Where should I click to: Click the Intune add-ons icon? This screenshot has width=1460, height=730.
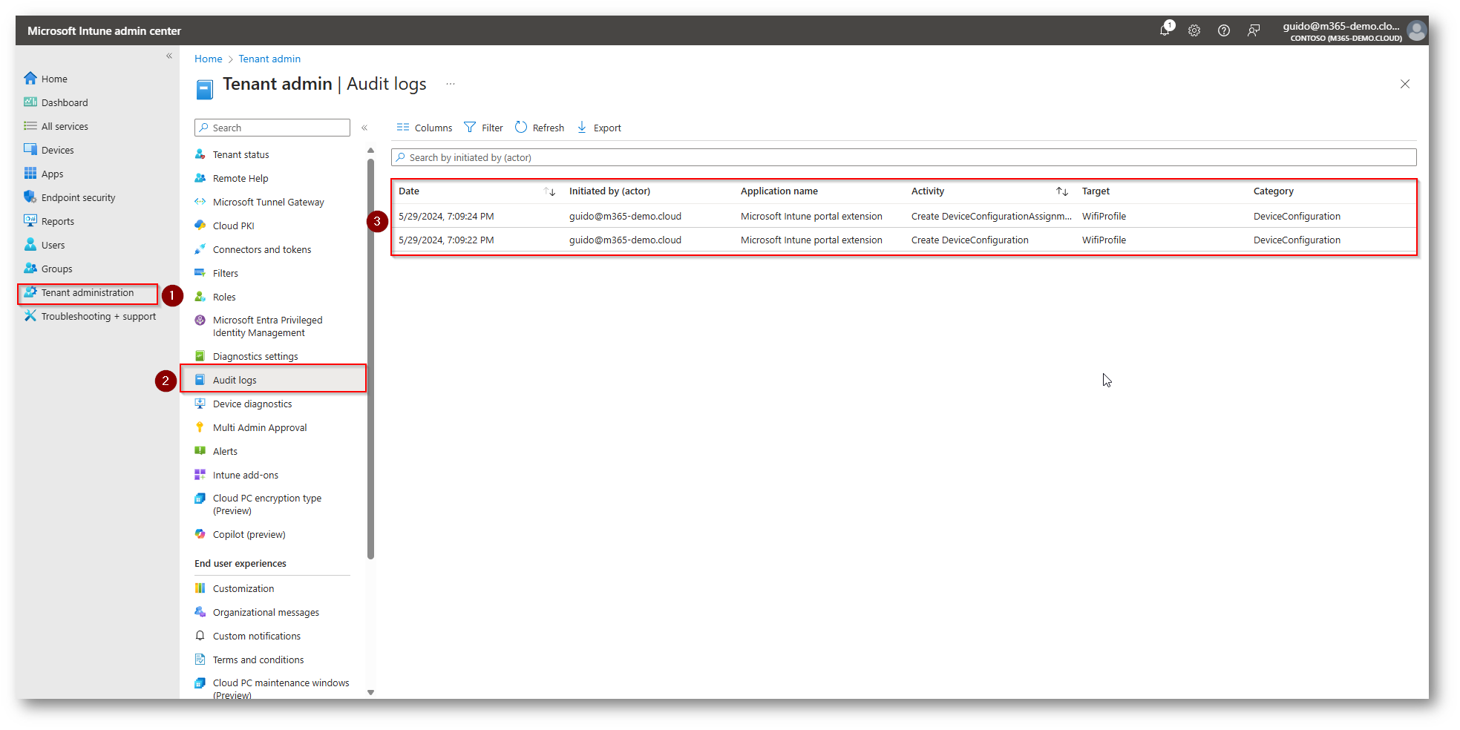[200, 475]
